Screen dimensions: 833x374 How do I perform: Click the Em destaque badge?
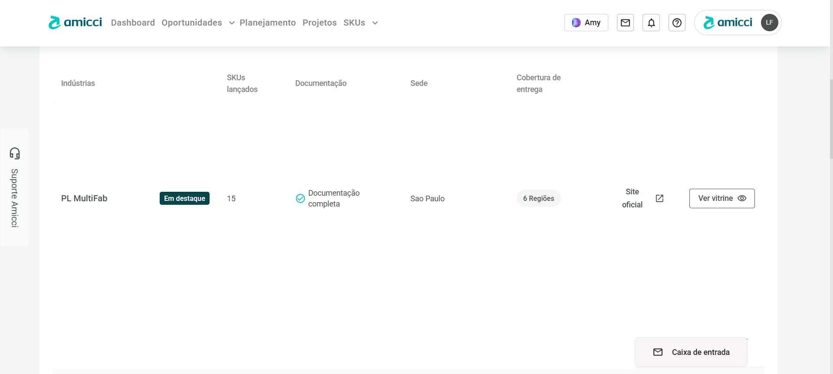pyautogui.click(x=184, y=198)
